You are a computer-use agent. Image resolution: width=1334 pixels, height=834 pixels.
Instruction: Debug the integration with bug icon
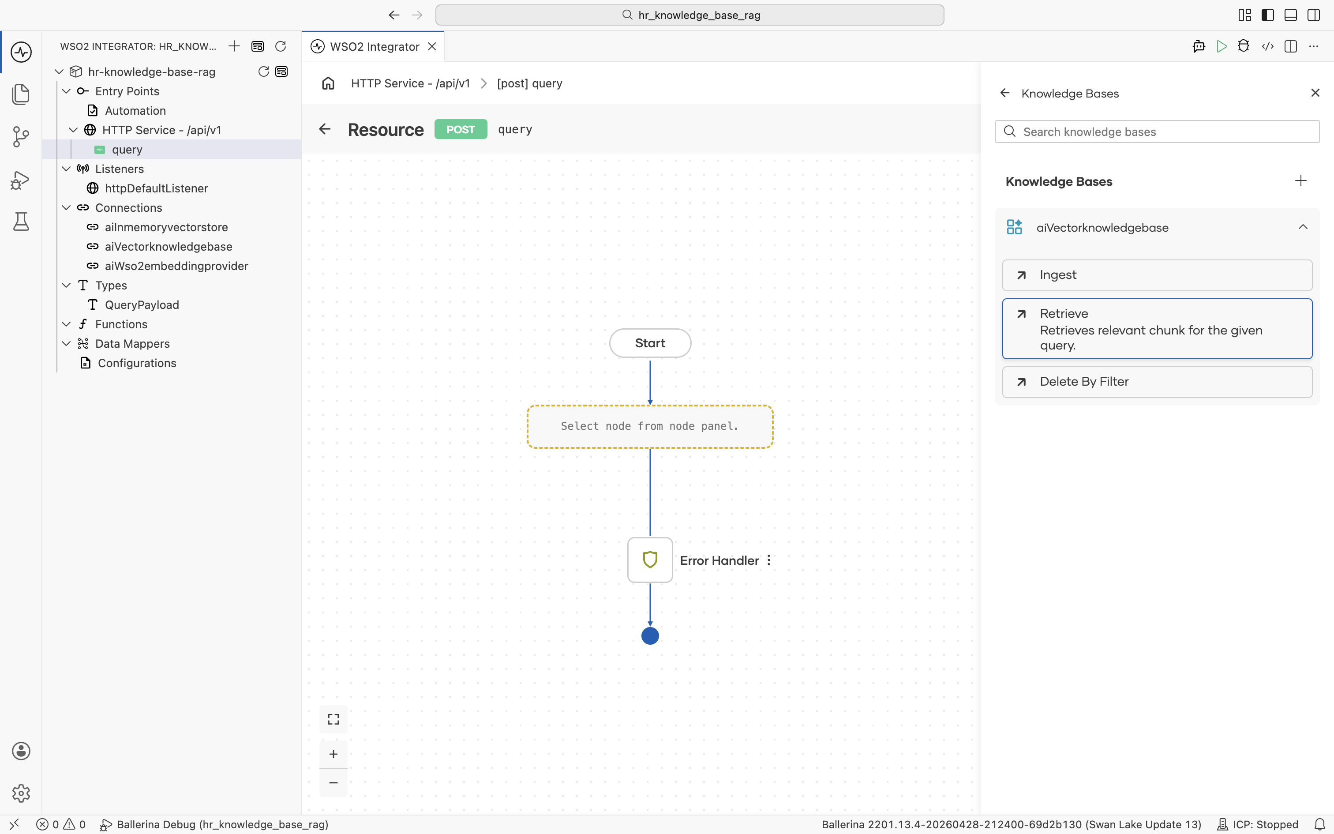click(1244, 46)
